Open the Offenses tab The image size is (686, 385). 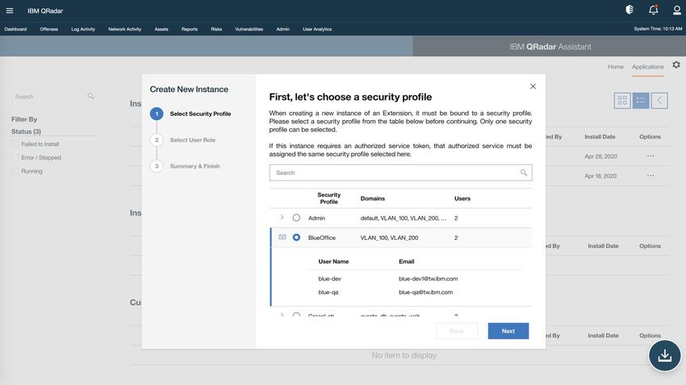(x=49, y=29)
